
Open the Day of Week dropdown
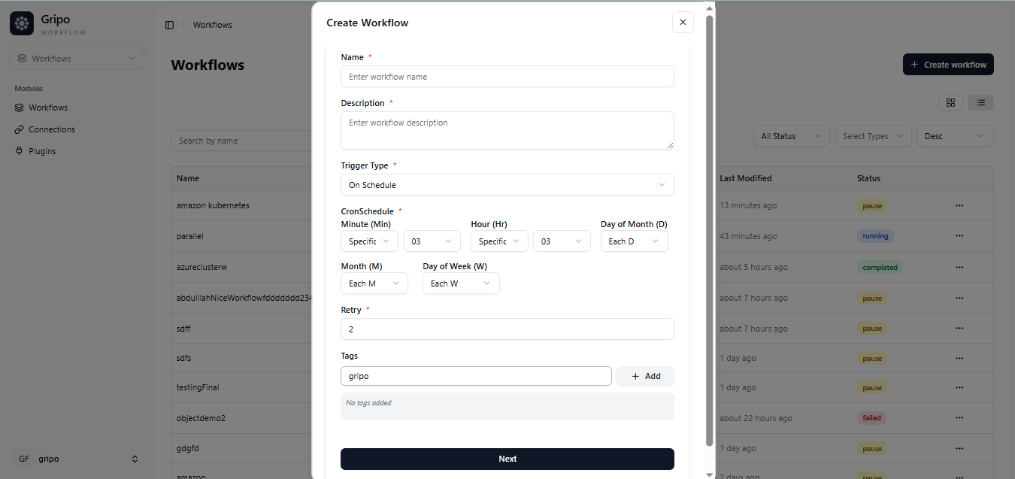pyautogui.click(x=460, y=283)
